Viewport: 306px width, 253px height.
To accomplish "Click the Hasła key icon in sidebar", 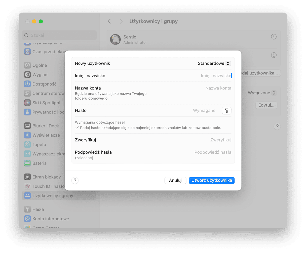I will [x=27, y=209].
